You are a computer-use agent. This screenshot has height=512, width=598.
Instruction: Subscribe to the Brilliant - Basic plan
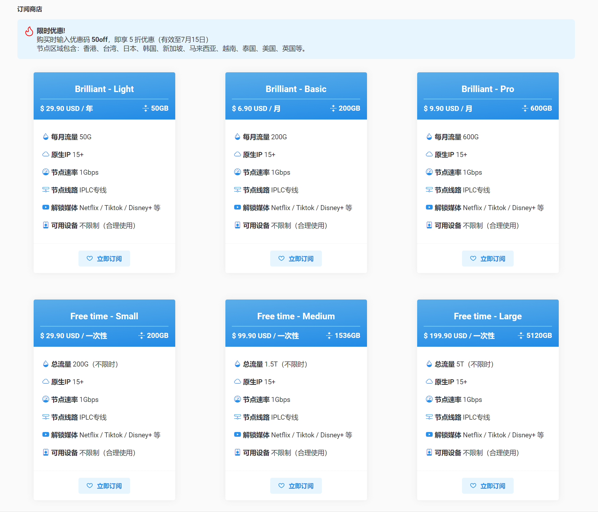coord(296,259)
